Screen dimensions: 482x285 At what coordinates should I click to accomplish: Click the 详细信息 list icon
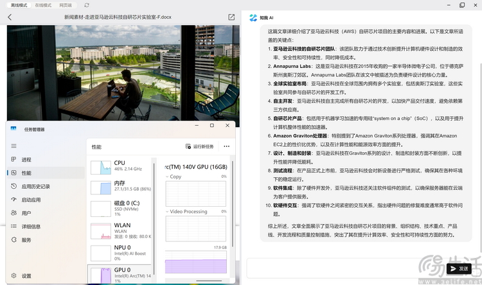point(13,227)
